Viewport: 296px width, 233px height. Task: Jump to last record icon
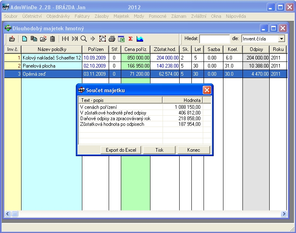pos(75,39)
